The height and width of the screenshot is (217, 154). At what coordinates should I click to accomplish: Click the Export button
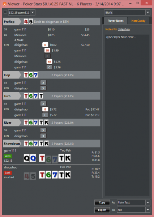[x=102, y=210]
